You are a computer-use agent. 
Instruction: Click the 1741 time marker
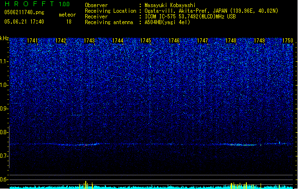tap(32, 41)
